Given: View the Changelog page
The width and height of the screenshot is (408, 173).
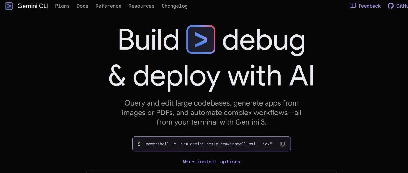Looking at the screenshot, I should click(174, 6).
